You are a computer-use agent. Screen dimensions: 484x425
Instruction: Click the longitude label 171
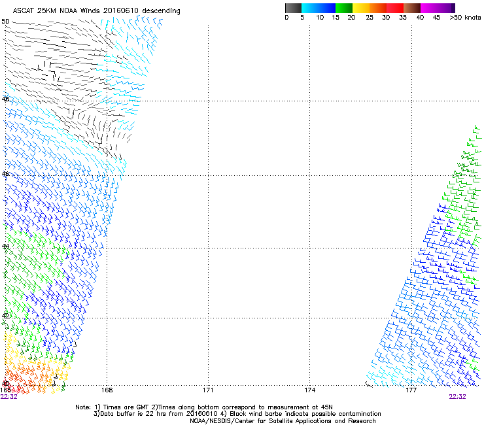(208, 390)
